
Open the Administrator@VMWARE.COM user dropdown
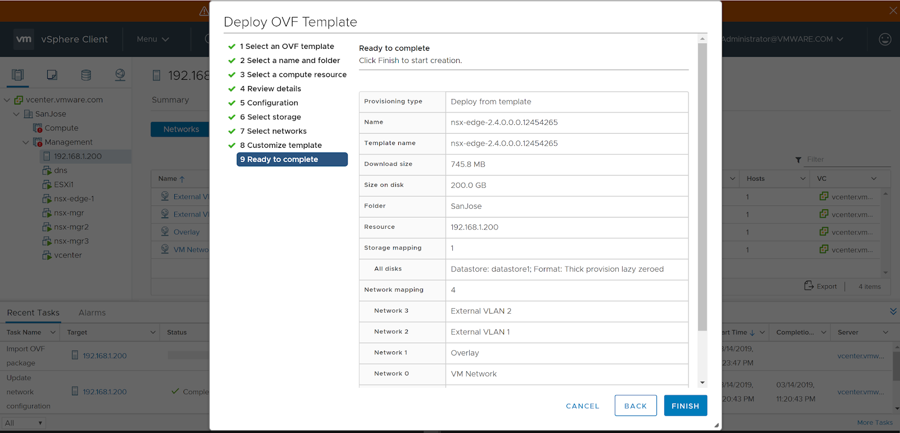[782, 39]
